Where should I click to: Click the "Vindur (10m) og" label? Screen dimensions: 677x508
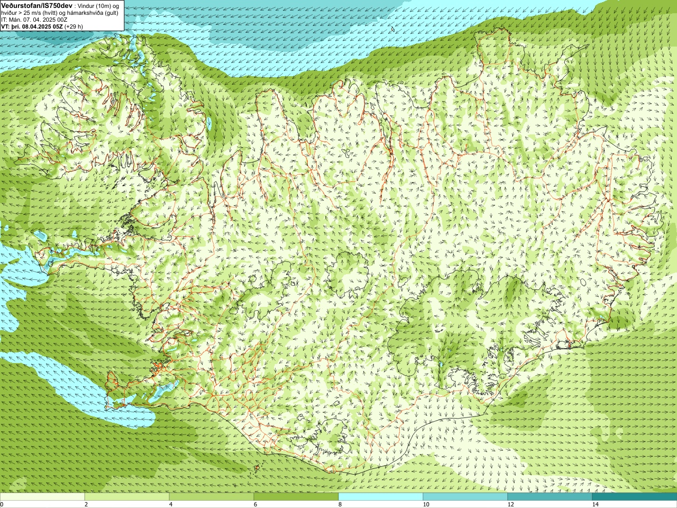(x=98, y=5)
